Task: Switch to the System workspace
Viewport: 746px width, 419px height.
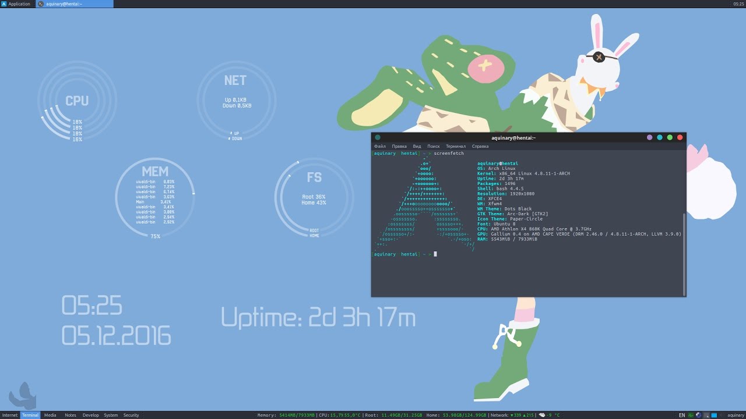Action: pyautogui.click(x=111, y=415)
